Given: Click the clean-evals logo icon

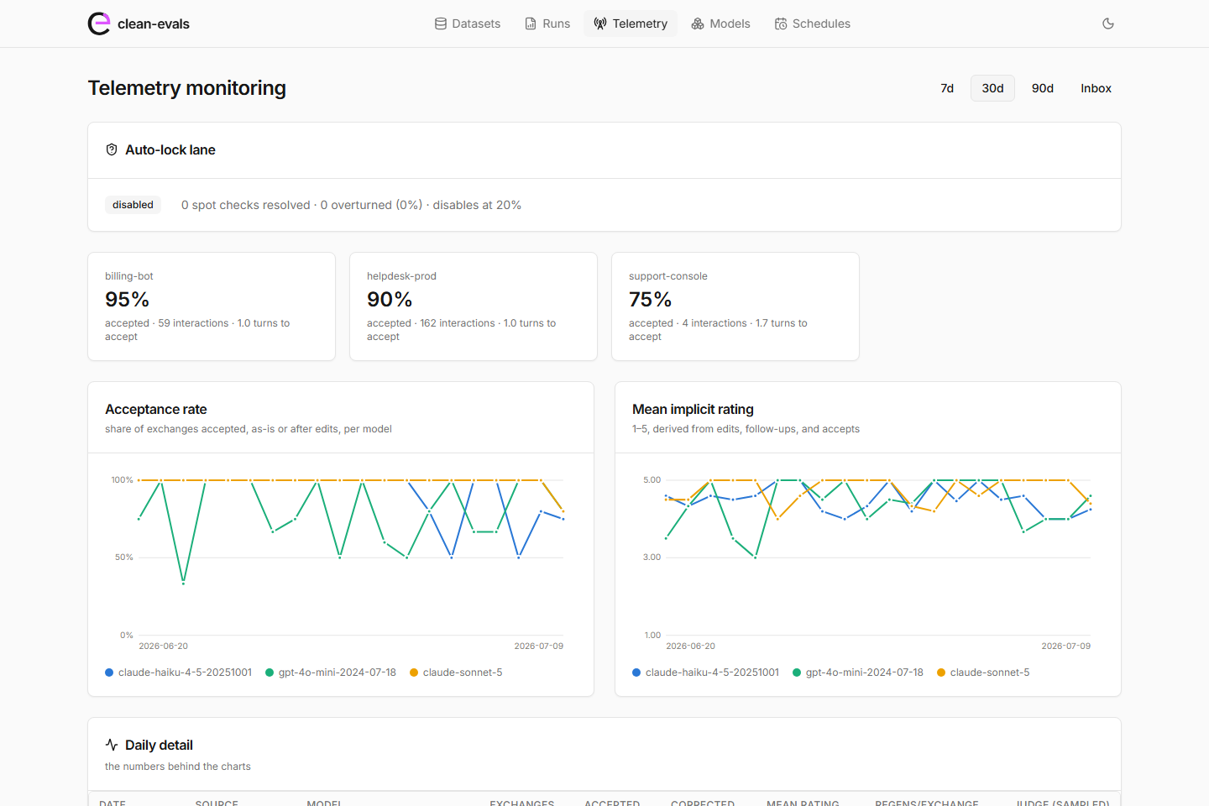Looking at the screenshot, I should pos(99,24).
